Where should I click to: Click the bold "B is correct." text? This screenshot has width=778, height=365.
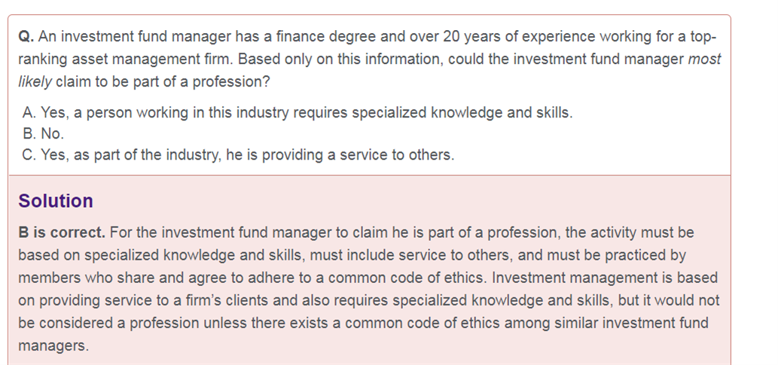tap(62, 233)
